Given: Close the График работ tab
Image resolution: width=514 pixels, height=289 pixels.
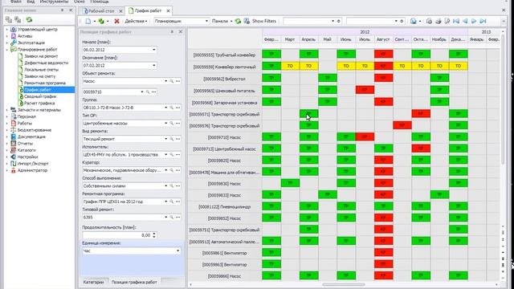Looking at the screenshot, I should (168, 10).
